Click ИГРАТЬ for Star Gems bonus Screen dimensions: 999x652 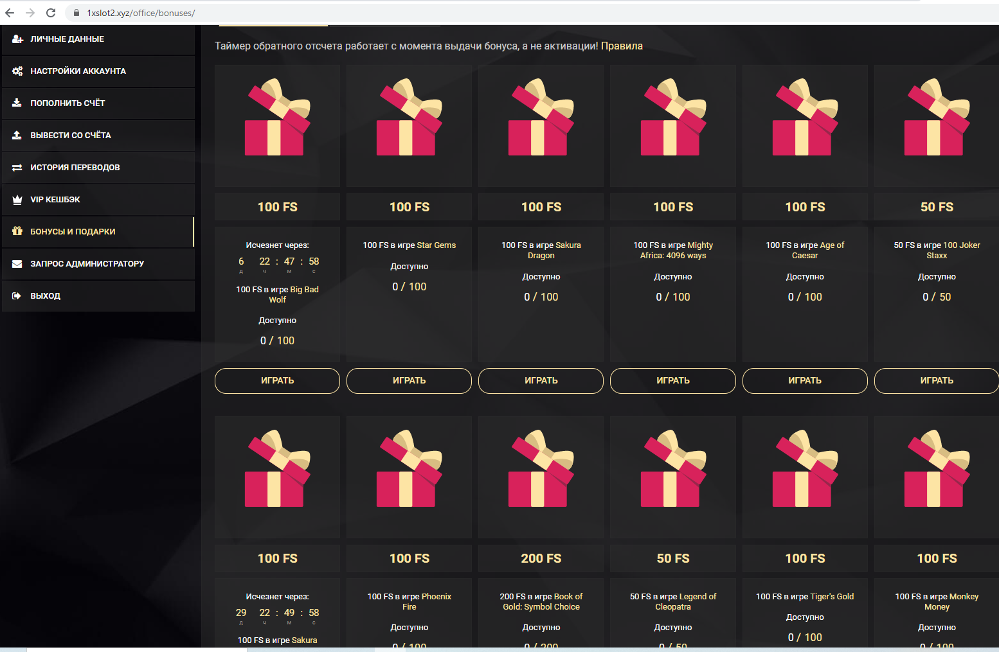click(409, 381)
